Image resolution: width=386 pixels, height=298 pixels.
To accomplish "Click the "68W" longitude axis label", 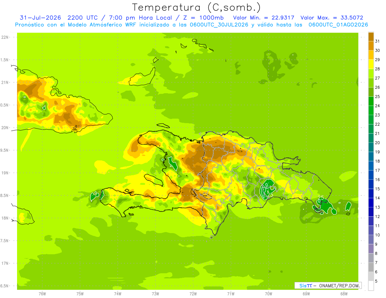I will point(344,293).
